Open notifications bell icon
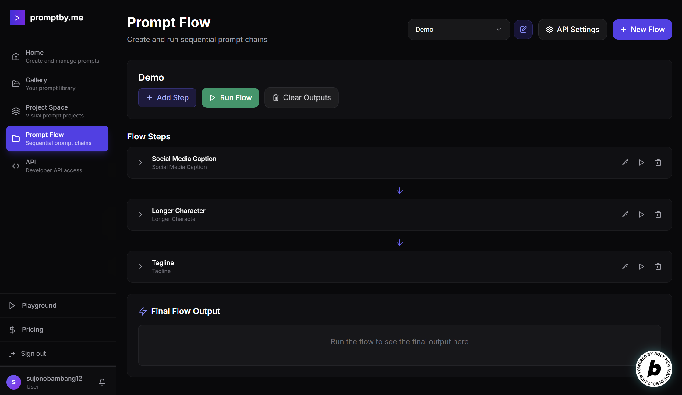The width and height of the screenshot is (682, 395). [x=102, y=382]
